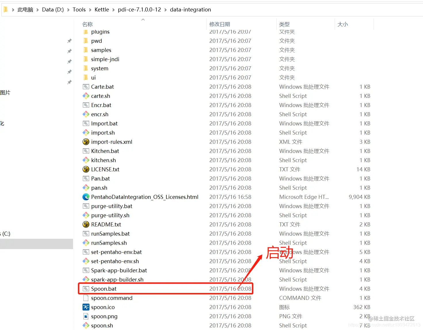423x330 pixels.
Task: Select the (C:) drive in navigation pane
Action: coord(6,234)
